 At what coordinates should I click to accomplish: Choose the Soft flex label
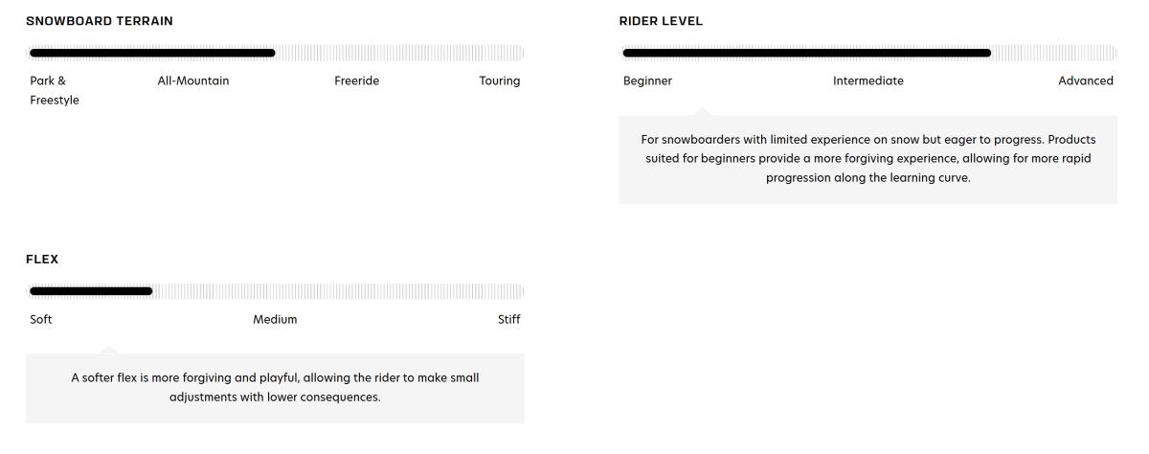point(41,320)
